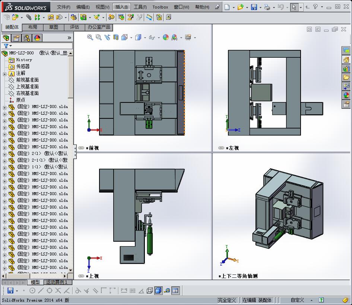Expand the 注解 folder in the feature tree
Image resolution: width=352 pixels, height=305 pixels.
pos(5,73)
